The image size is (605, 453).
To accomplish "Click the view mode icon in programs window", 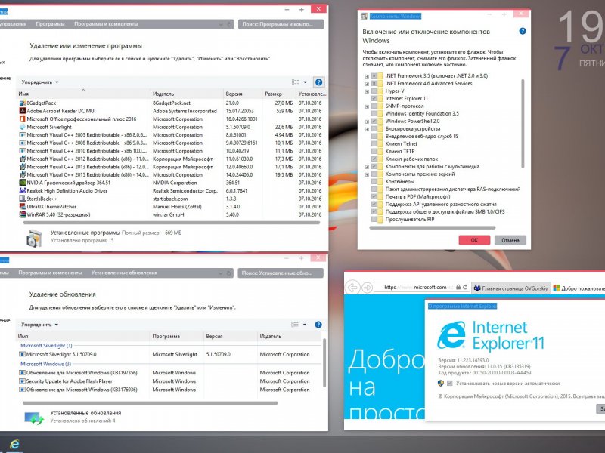I will 295,82.
